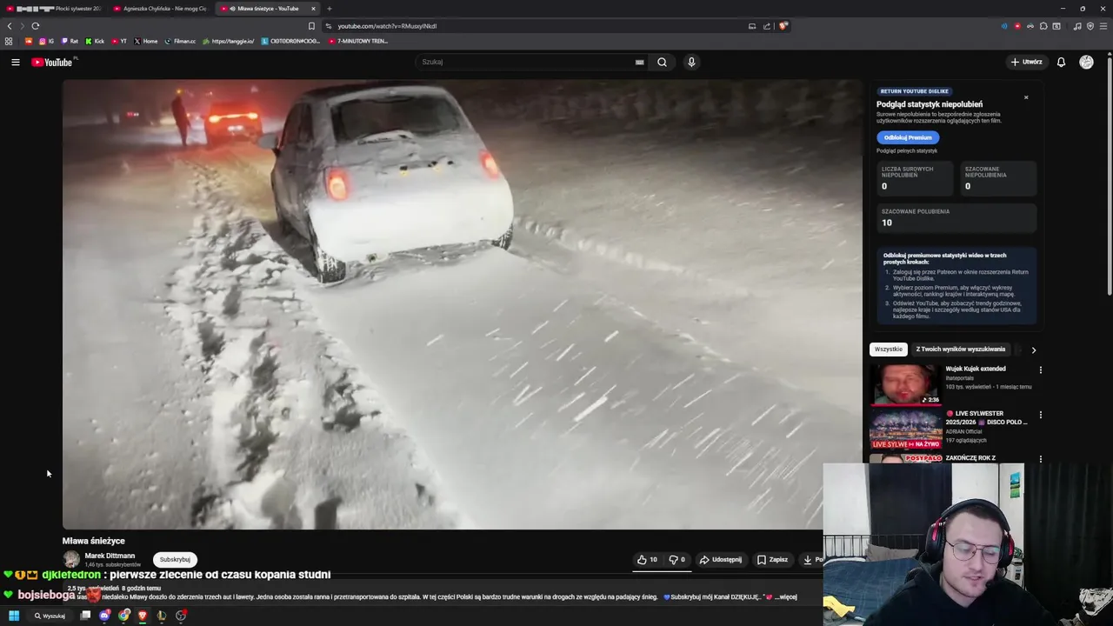This screenshot has height=626, width=1113.
Task: Open Wujek Kujek extended video thumbnail
Action: [906, 384]
